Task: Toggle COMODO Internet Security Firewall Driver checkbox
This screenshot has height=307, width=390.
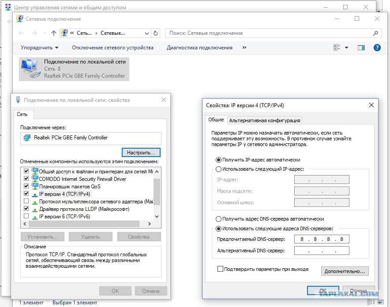Action: pos(26,179)
